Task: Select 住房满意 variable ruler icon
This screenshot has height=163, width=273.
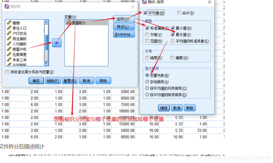Action: point(9,54)
